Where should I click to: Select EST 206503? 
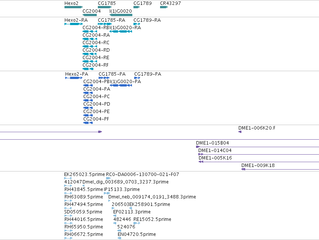pos(113,208)
